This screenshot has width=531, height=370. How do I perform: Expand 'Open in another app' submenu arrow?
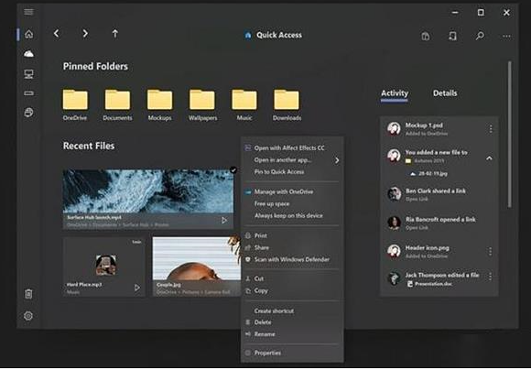(337, 160)
